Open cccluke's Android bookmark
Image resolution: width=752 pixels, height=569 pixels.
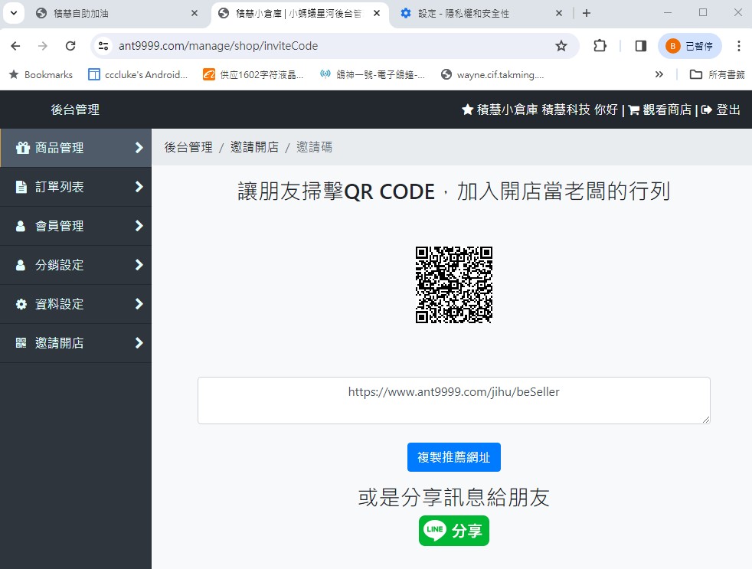[x=138, y=75]
